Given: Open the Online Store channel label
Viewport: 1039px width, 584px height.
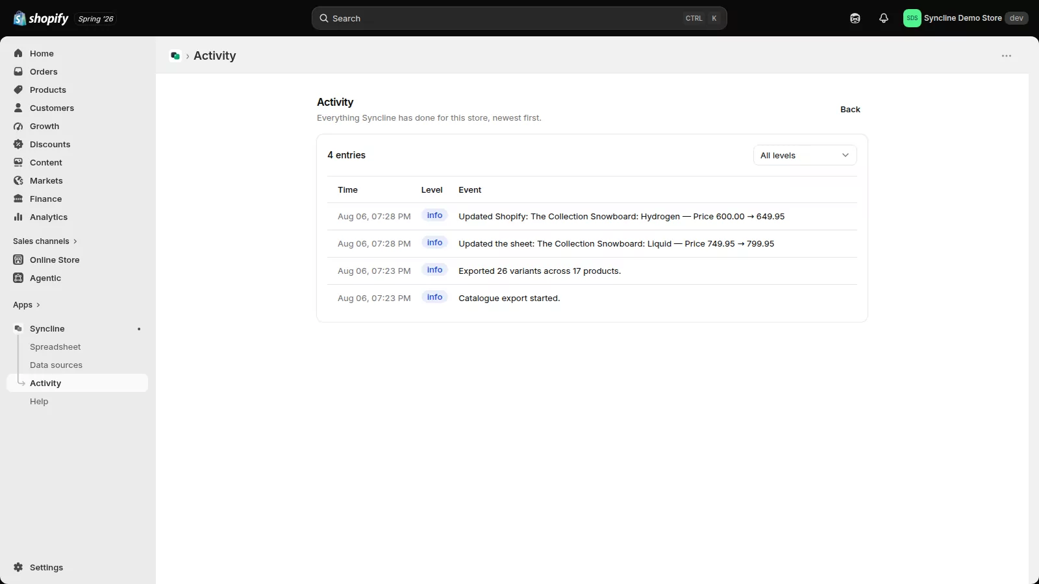Looking at the screenshot, I should tap(55, 260).
